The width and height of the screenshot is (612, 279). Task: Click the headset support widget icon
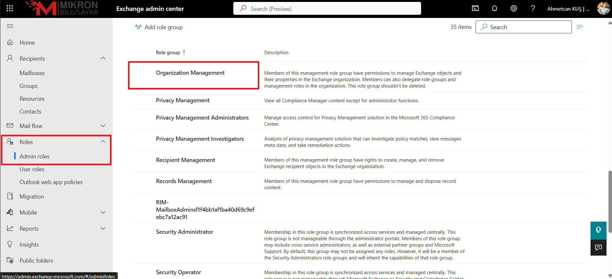point(599,230)
